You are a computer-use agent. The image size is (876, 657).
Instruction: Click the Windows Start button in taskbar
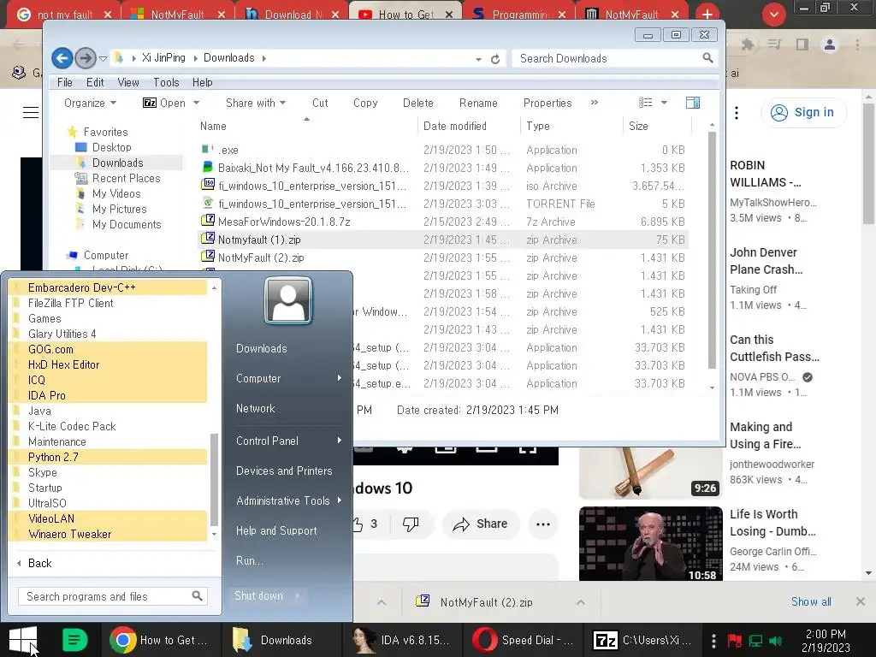pos(23,640)
